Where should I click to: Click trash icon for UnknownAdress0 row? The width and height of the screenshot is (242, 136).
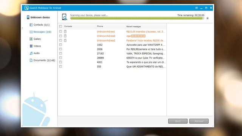[x=65, y=36]
